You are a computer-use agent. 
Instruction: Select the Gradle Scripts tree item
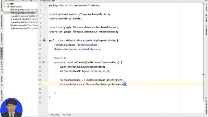click(x=16, y=6)
